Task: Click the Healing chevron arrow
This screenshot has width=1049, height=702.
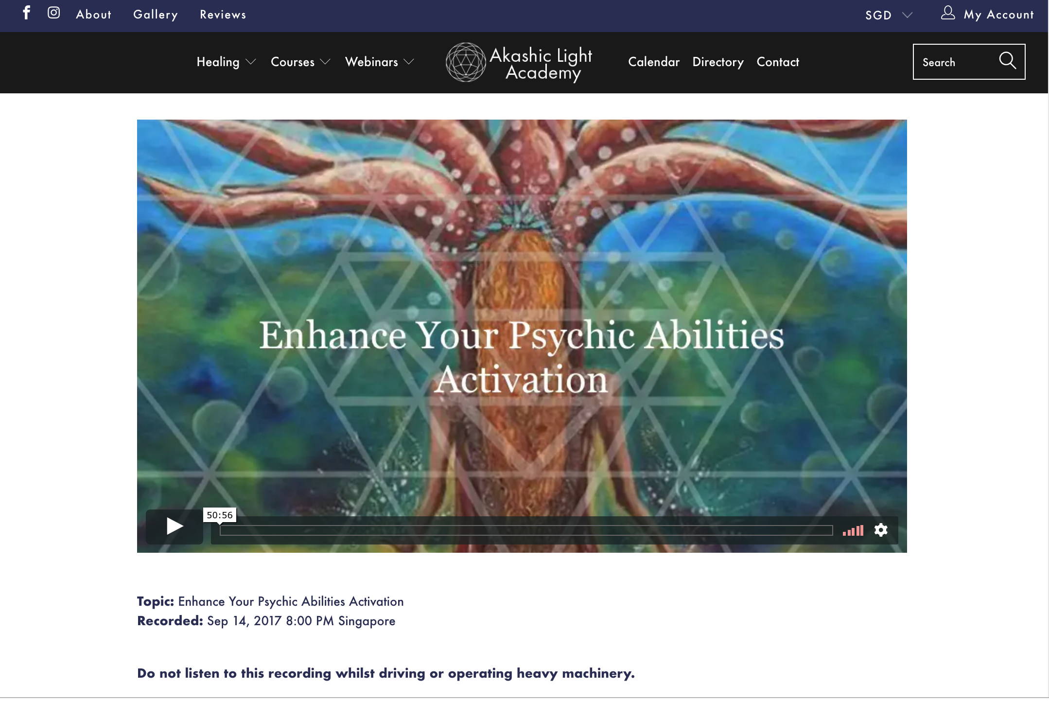Action: [251, 62]
